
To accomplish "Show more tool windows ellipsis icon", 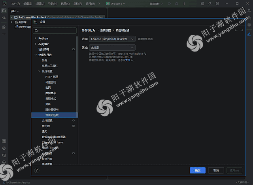I will tap(4, 34).
